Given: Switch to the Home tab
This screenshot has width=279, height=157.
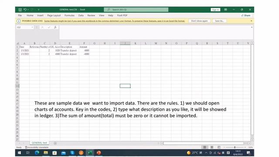Looking at the screenshot, I should point(30,16).
